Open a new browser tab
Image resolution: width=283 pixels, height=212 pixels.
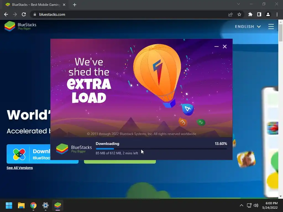(75, 5)
